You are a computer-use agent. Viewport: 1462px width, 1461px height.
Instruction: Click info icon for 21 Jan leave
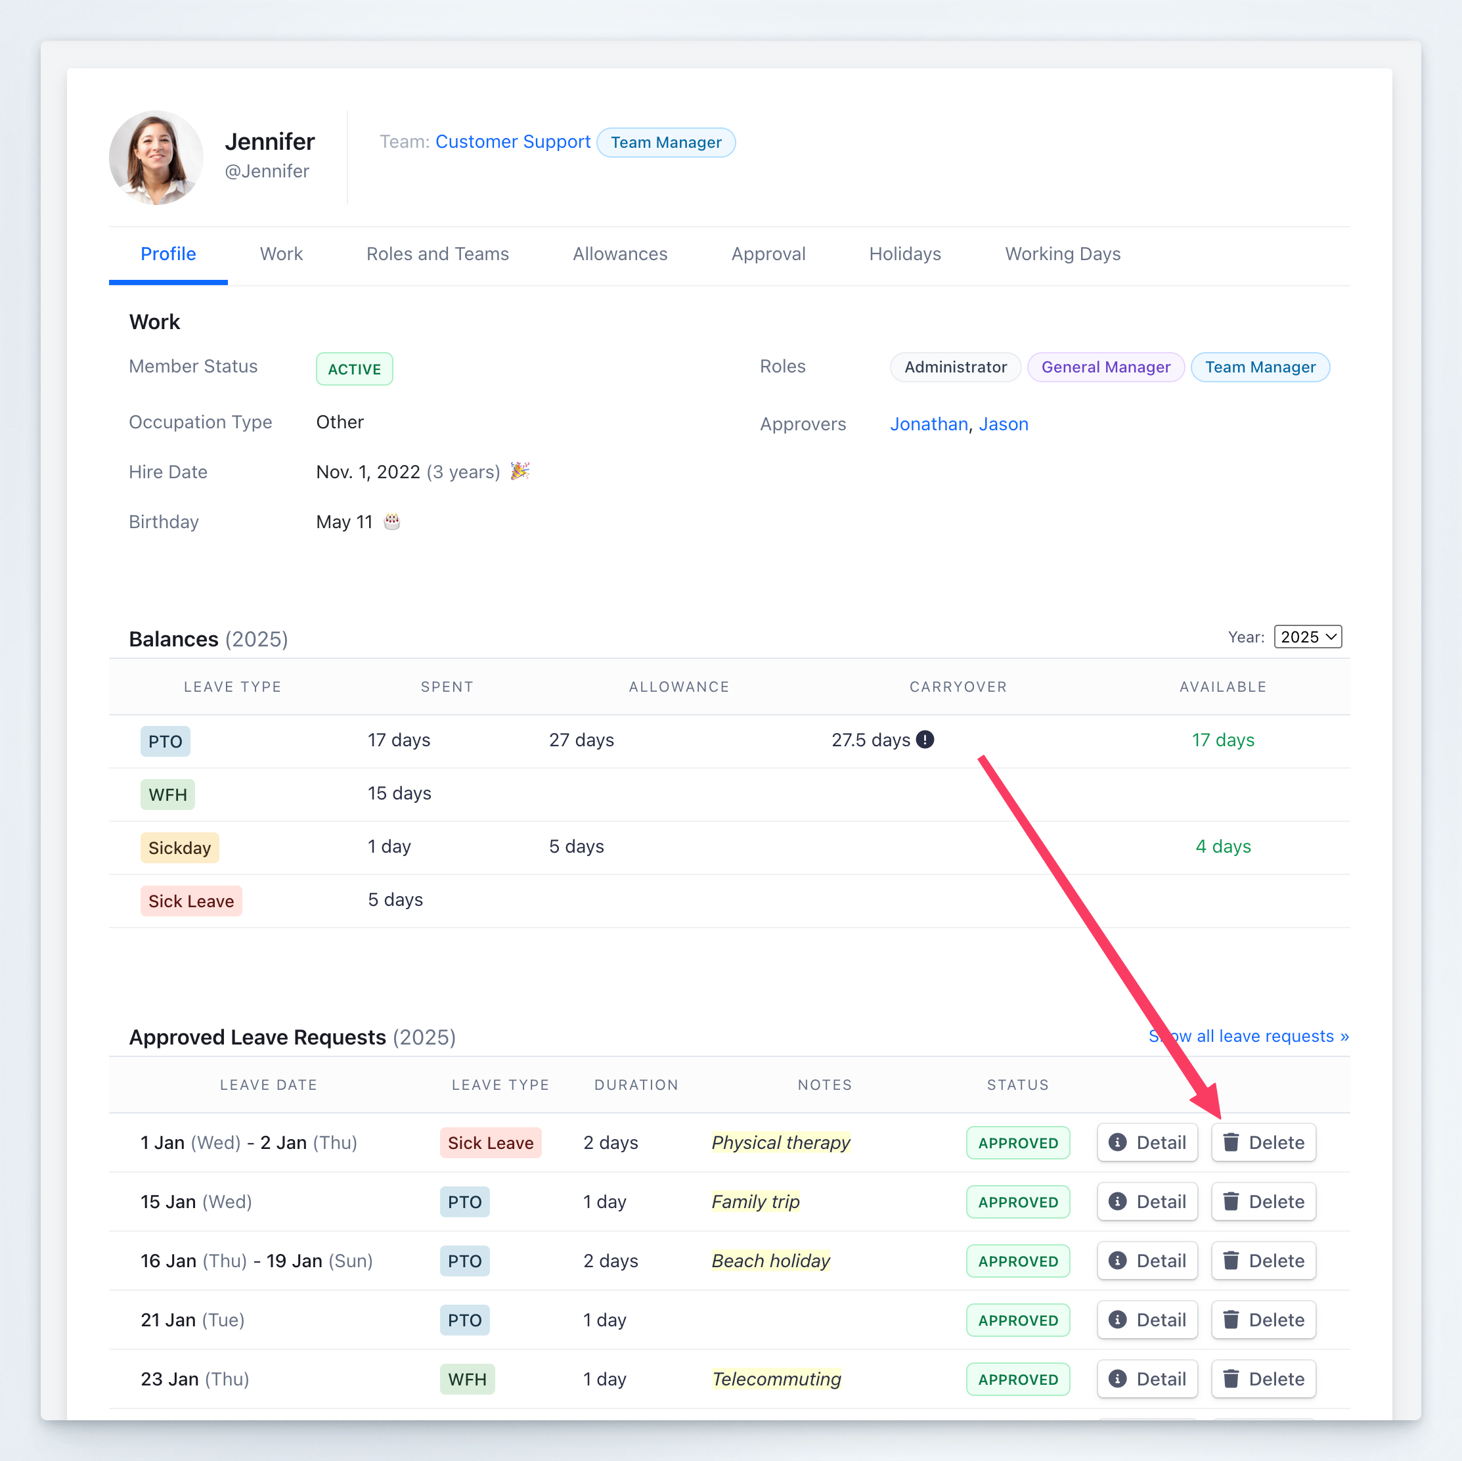pyautogui.click(x=1117, y=1318)
